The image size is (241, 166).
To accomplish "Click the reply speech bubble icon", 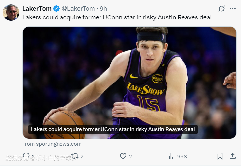I will coord(26,156).
